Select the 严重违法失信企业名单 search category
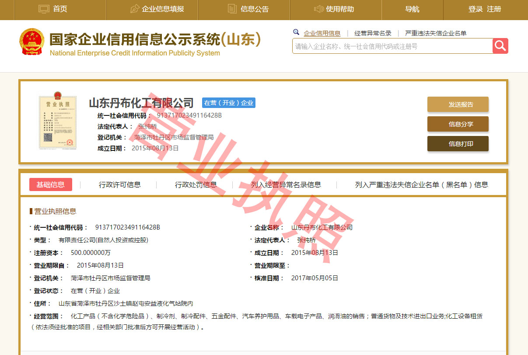This screenshot has height=355, width=528. pos(436,33)
